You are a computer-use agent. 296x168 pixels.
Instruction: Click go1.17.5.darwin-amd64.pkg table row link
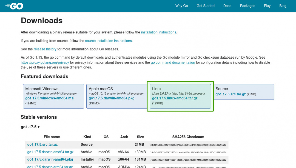pos(50,159)
